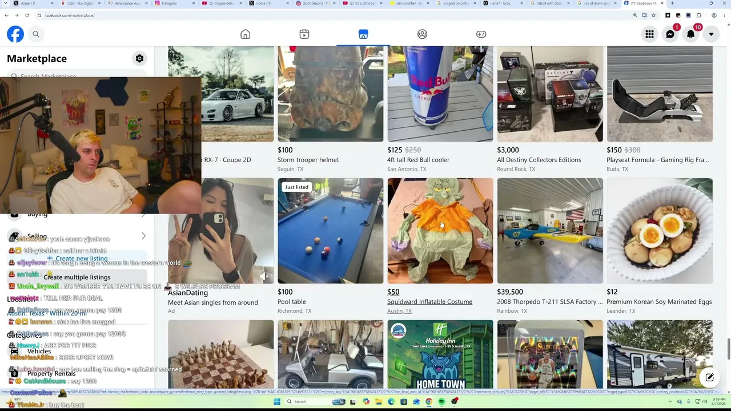This screenshot has width=731, height=411.
Task: Open the Red Bull cooler photo
Action: pyautogui.click(x=440, y=94)
